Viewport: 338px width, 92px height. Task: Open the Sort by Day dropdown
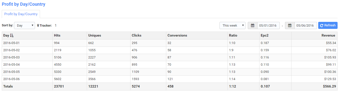click(24, 25)
